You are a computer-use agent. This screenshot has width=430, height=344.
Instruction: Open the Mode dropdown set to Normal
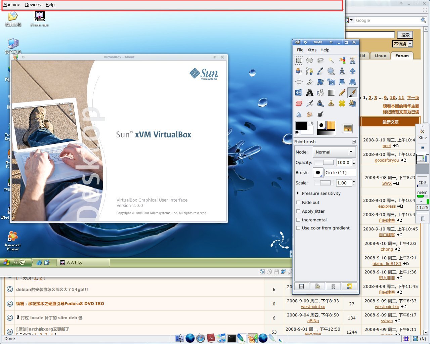(334, 152)
